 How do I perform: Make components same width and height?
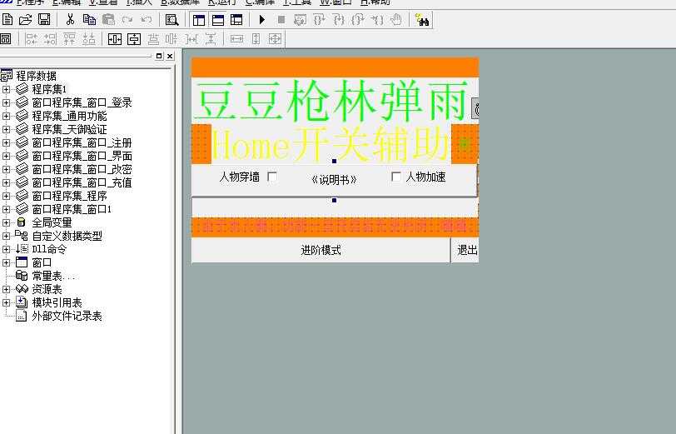[x=275, y=39]
